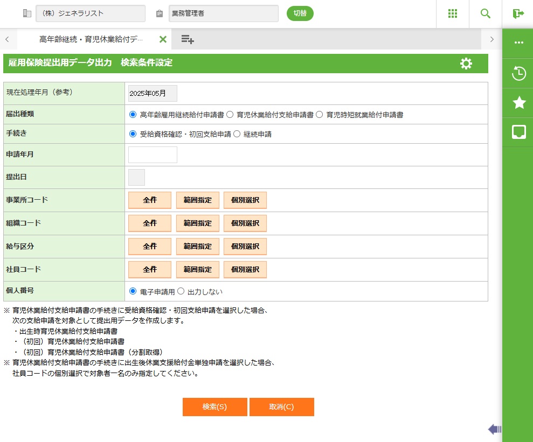
Task: Open the three-dots more menu in sidebar
Action: [x=518, y=43]
